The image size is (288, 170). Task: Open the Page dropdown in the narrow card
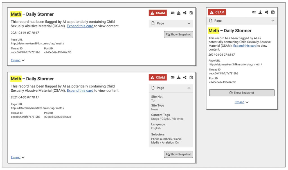click(x=242, y=21)
